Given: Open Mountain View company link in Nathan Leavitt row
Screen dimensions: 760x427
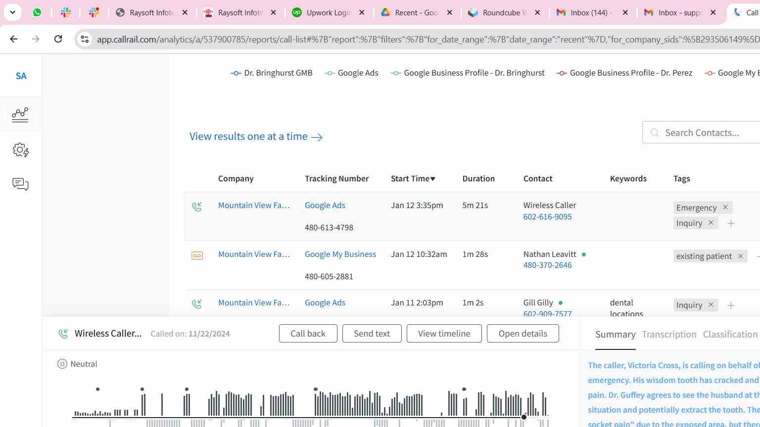Looking at the screenshot, I should pyautogui.click(x=254, y=254).
